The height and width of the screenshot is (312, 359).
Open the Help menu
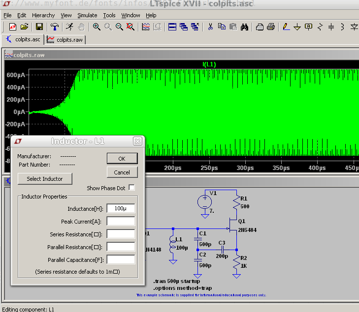tap(151, 15)
